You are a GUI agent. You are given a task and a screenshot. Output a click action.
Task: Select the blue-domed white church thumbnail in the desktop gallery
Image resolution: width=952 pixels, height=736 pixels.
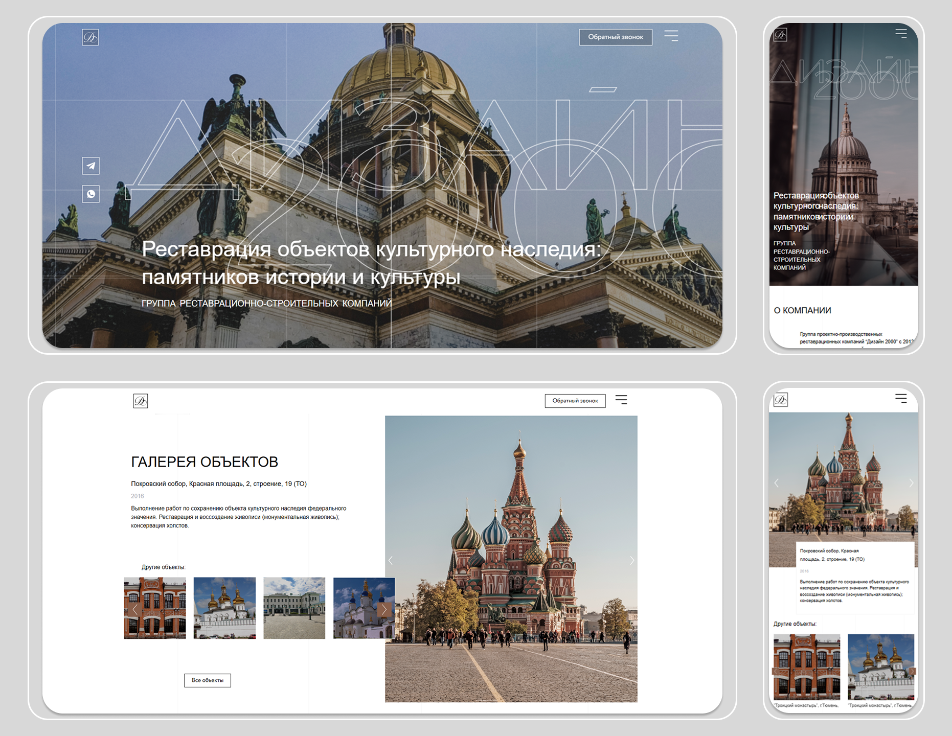[364, 608]
